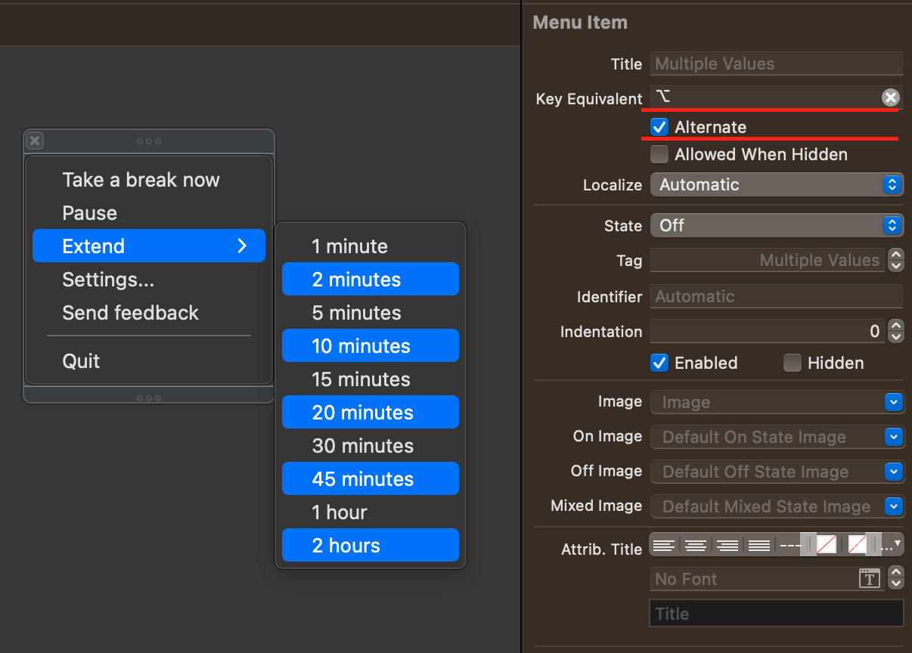Justify the attributed title text
Viewport: 912px width, 653px height.
tap(758, 544)
